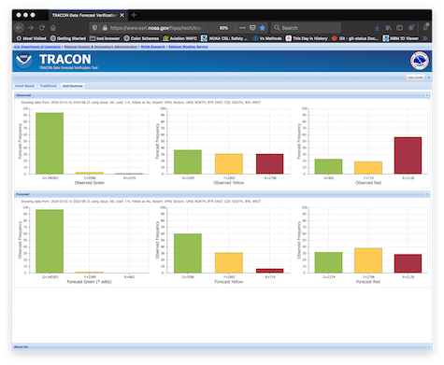Click the Pocket save icon
The width and height of the screenshot is (444, 365).
click(252, 28)
